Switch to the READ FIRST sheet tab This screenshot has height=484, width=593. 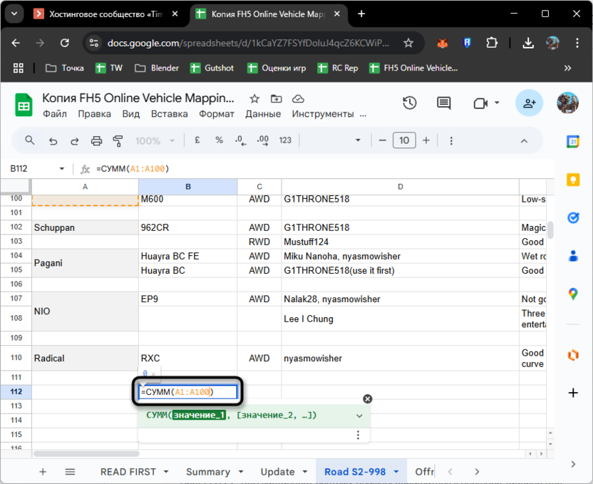[x=128, y=472]
